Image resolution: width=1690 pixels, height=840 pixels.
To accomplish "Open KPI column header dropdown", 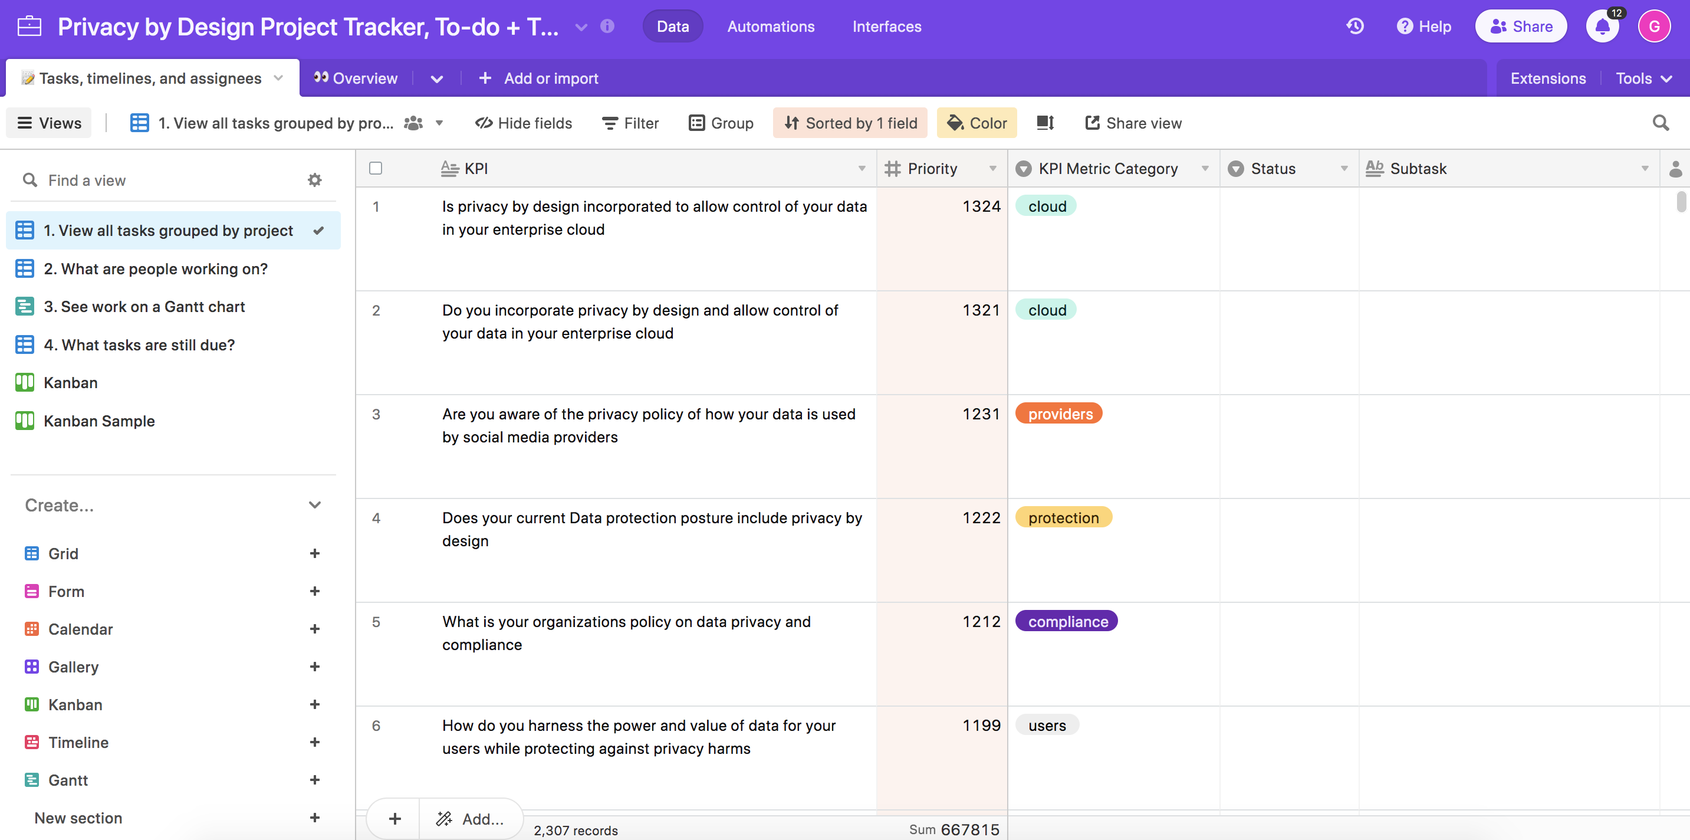I will point(862,169).
